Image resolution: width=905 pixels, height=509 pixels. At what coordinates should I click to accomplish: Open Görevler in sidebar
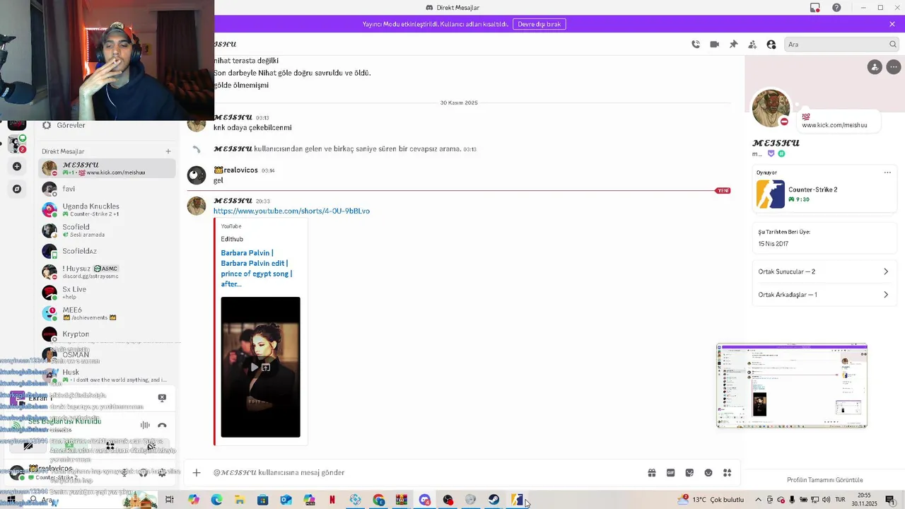click(108, 125)
